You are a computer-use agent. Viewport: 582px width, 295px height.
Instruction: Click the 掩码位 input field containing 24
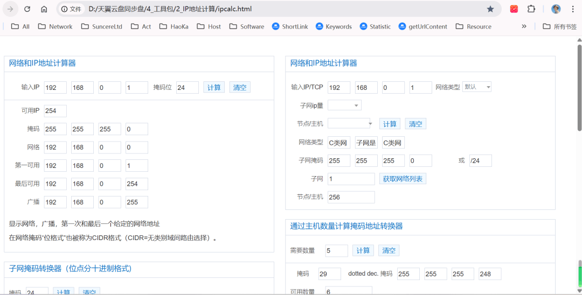coord(188,87)
